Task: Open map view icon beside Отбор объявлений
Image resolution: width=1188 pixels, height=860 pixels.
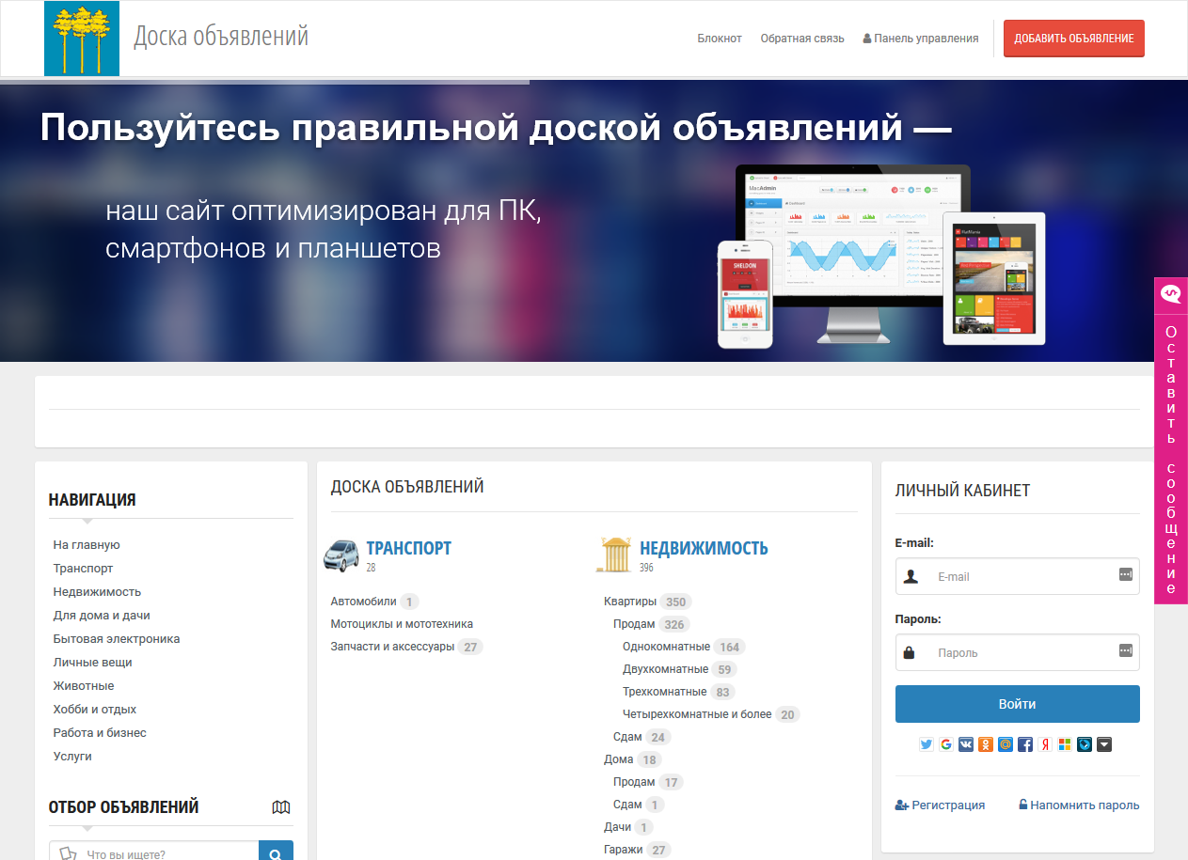Action: coord(281,807)
